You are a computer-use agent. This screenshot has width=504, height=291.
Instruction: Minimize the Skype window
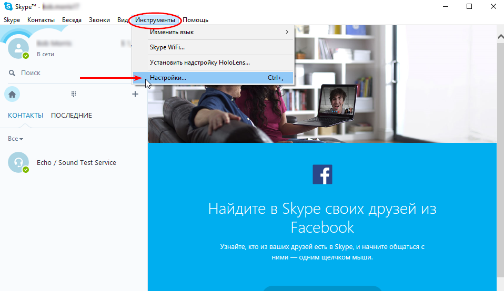(446, 6)
